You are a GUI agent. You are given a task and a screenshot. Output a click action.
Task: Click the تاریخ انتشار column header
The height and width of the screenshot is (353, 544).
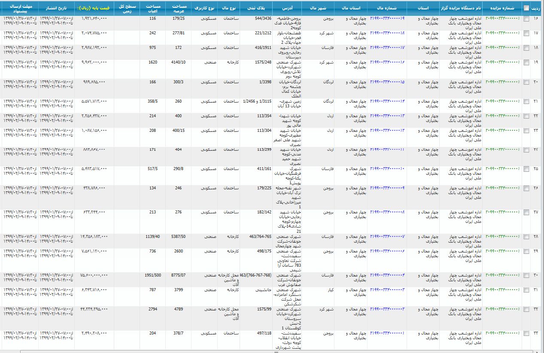coord(56,8)
